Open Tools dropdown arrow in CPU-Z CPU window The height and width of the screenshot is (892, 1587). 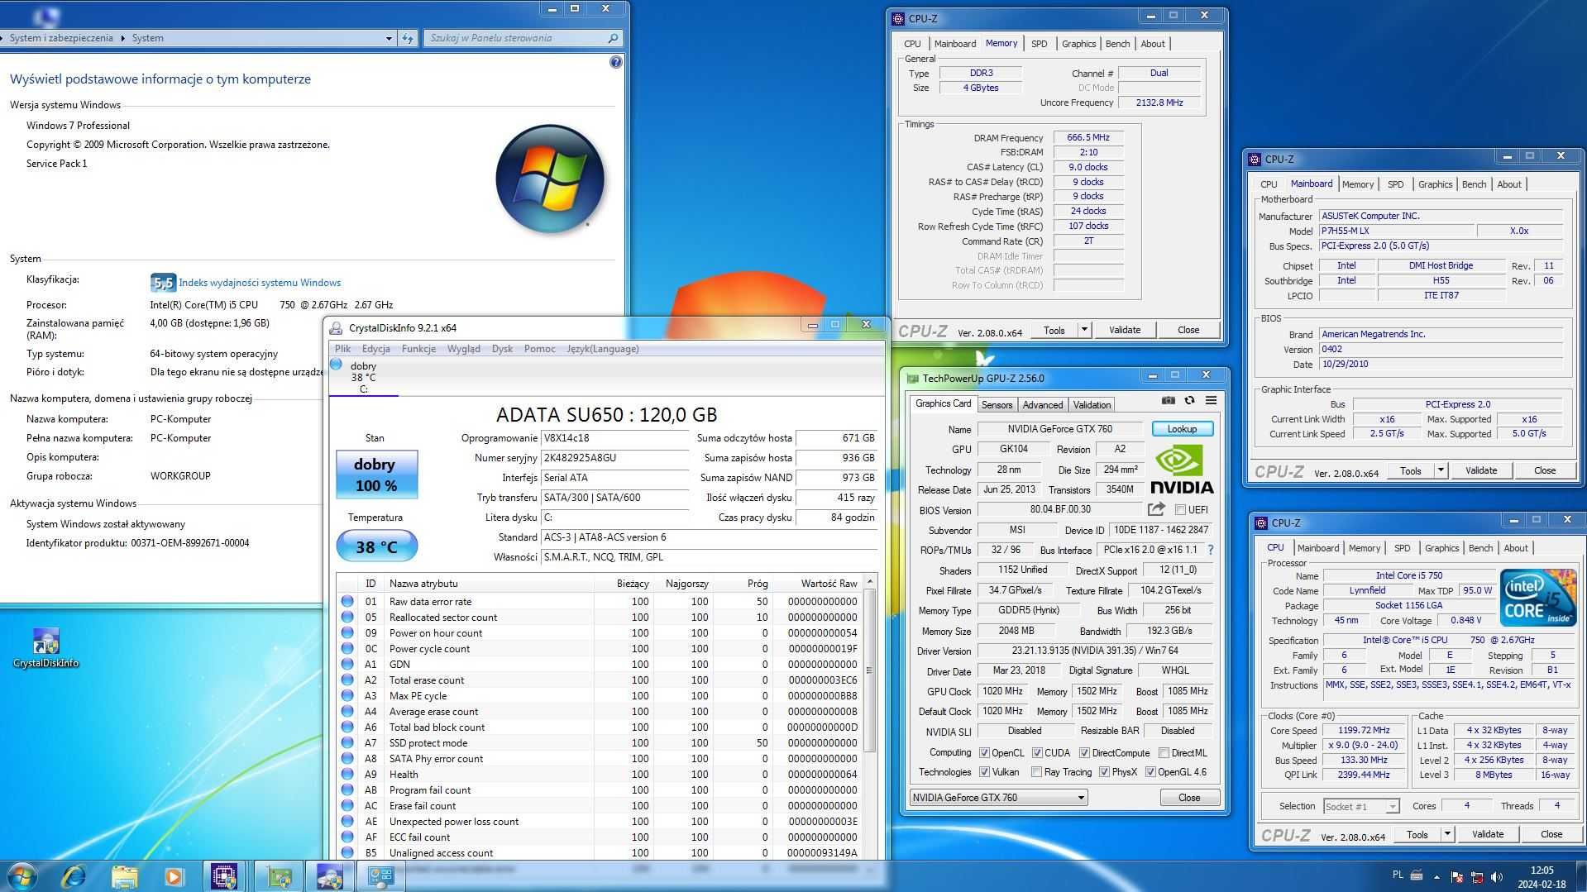[x=1447, y=834]
